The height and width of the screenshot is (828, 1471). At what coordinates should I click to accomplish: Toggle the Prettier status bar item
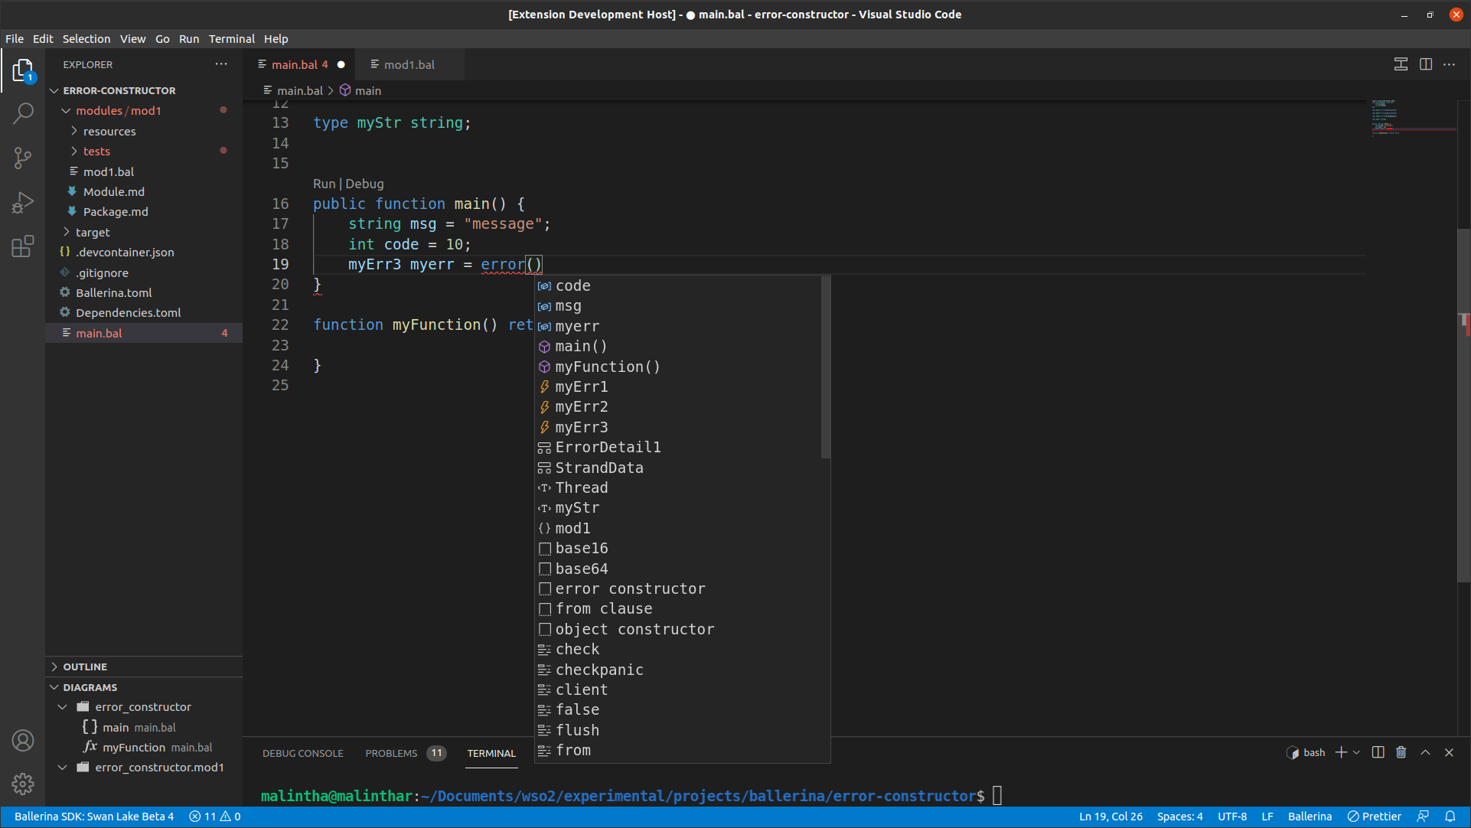1375,817
